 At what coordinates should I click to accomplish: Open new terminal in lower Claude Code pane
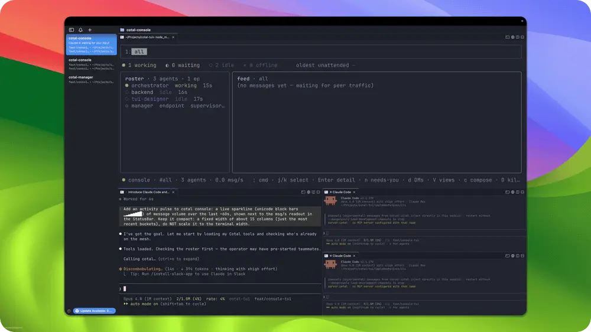pos(507,256)
